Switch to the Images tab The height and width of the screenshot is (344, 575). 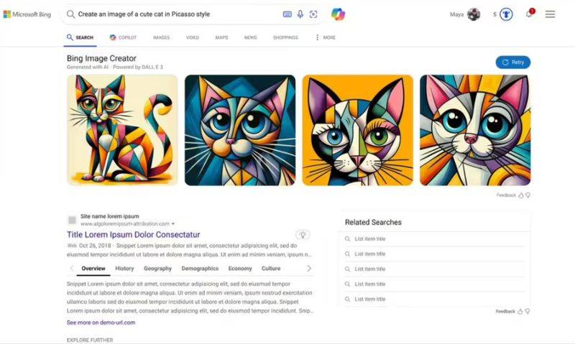161,37
